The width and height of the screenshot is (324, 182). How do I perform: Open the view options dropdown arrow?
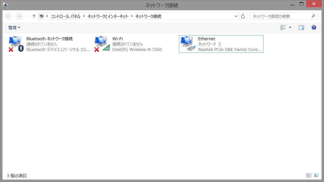pyautogui.click(x=290, y=28)
